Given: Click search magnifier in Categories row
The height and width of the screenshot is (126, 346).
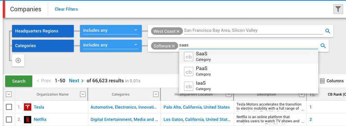Looking at the screenshot, I should [x=323, y=46].
